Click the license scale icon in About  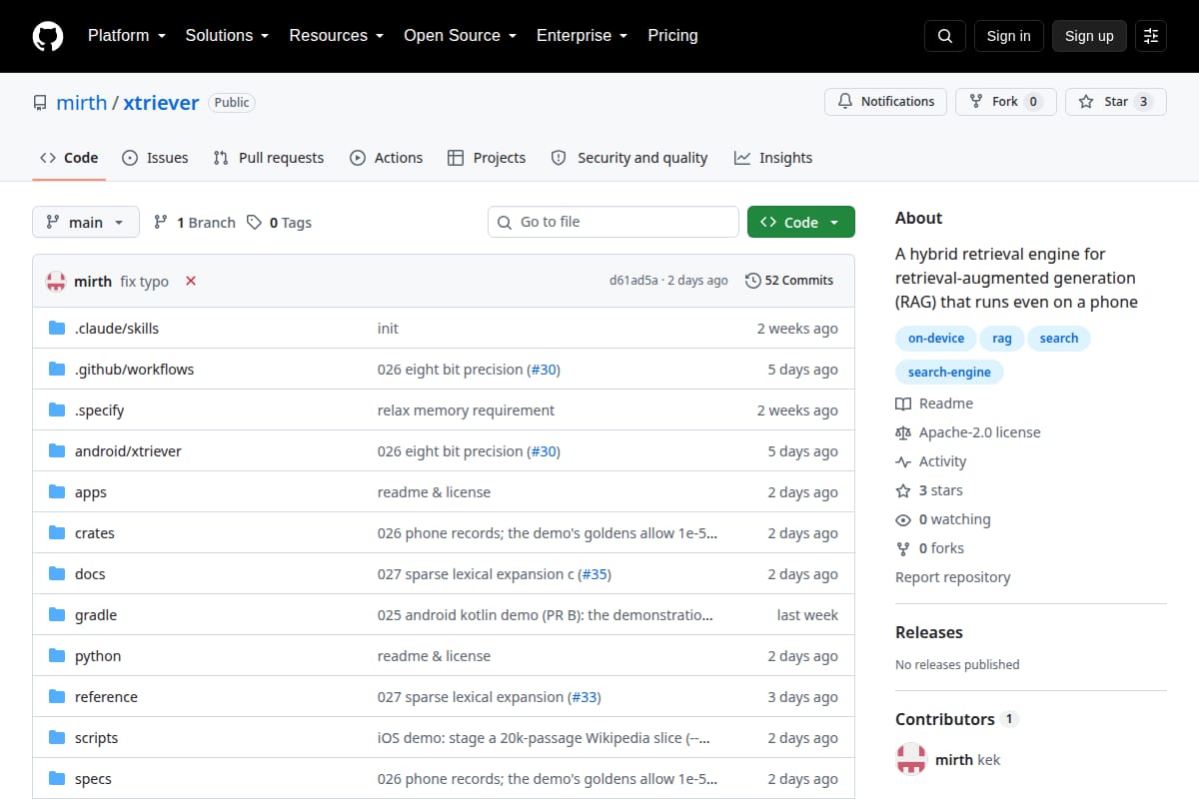(903, 432)
